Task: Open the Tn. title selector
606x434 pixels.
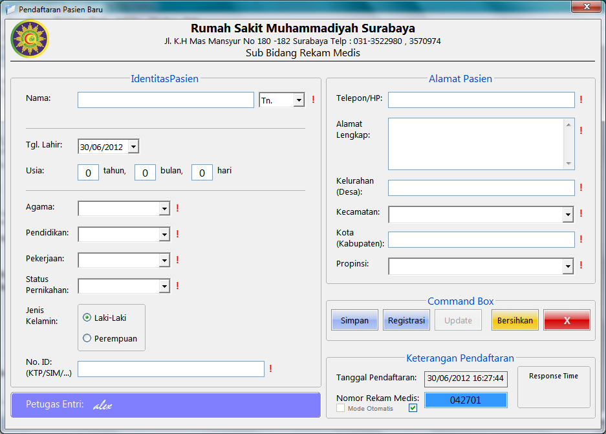Action: (x=298, y=100)
